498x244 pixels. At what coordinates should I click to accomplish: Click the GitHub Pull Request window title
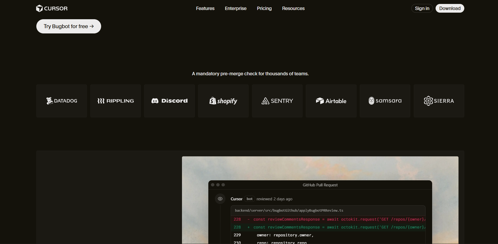[320, 185]
